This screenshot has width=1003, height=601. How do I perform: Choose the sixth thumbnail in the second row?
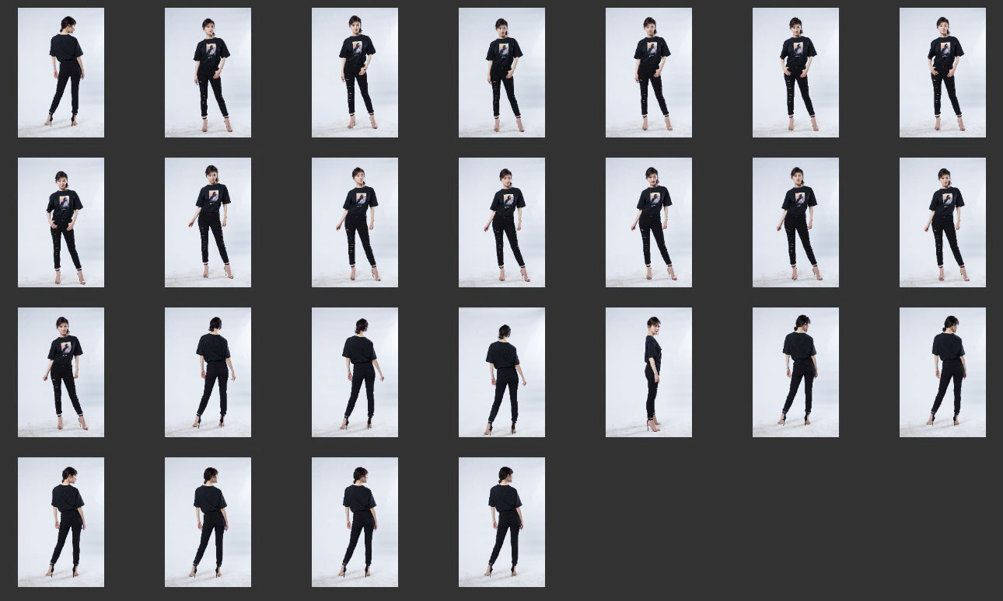[795, 222]
